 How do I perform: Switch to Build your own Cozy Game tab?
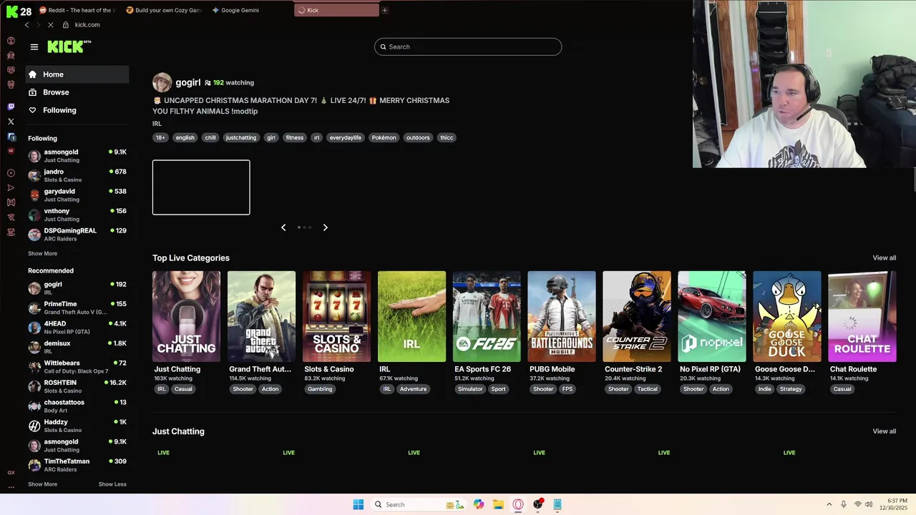164,10
